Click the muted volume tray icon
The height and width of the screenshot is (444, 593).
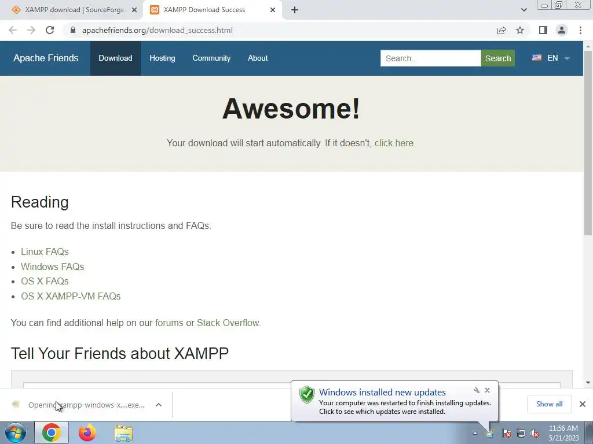click(x=535, y=433)
